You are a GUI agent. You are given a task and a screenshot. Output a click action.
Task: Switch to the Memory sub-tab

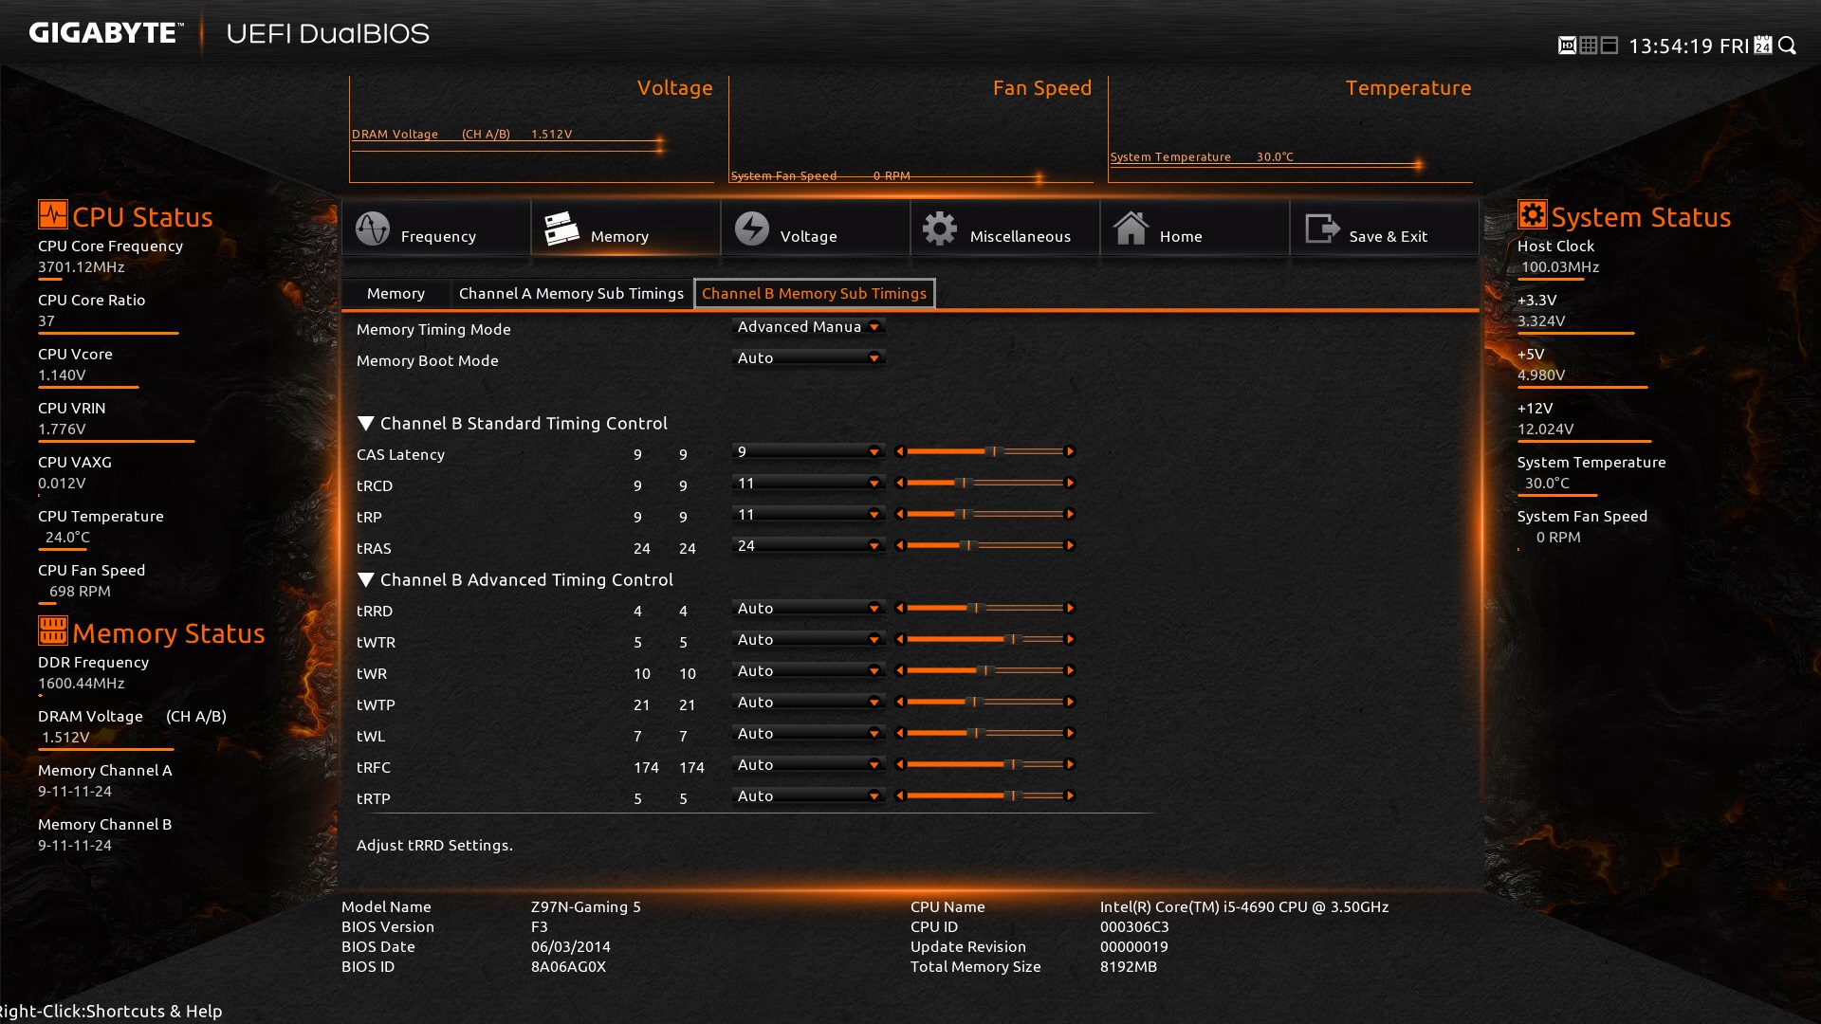395,293
